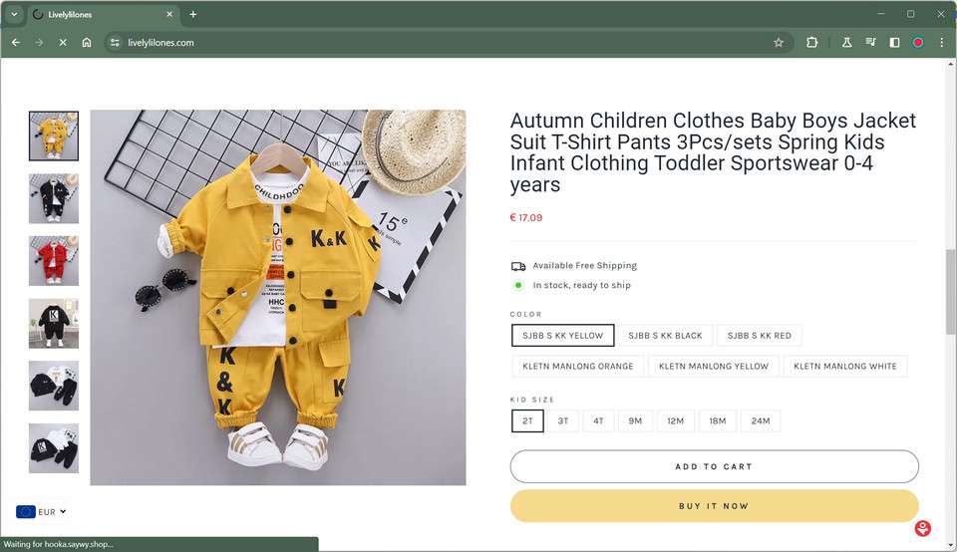Viewport: 957px width, 552px height.
Task: Open a new browser tab
Action: click(x=193, y=14)
